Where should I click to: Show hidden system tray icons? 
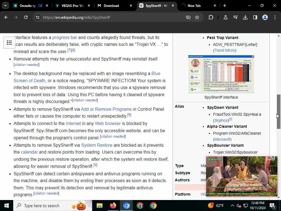click(232, 206)
